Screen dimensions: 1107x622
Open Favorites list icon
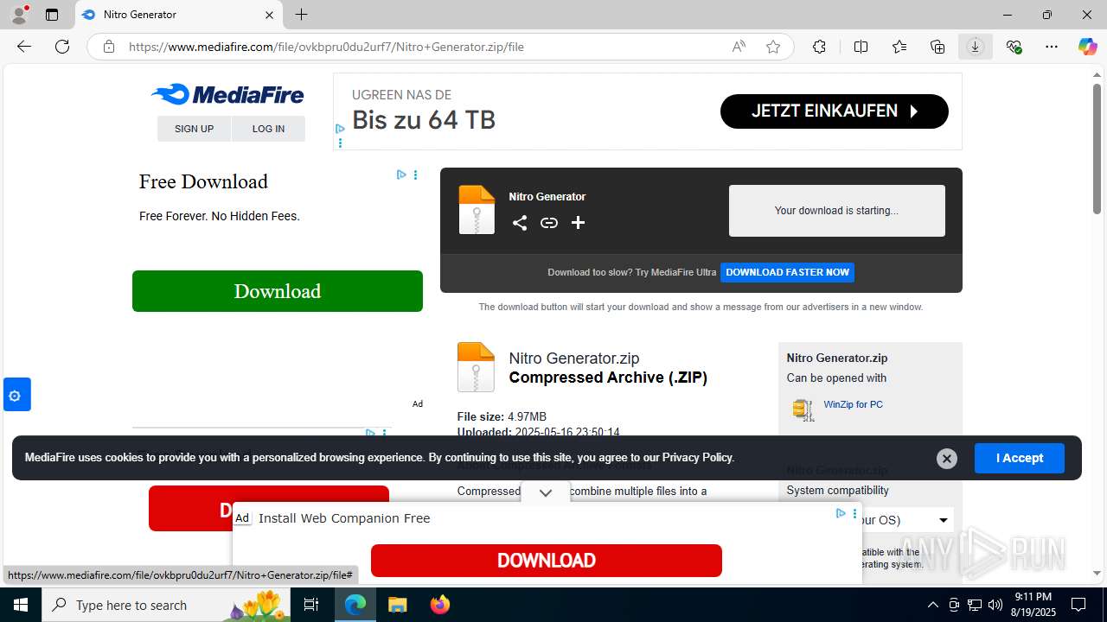pos(899,47)
